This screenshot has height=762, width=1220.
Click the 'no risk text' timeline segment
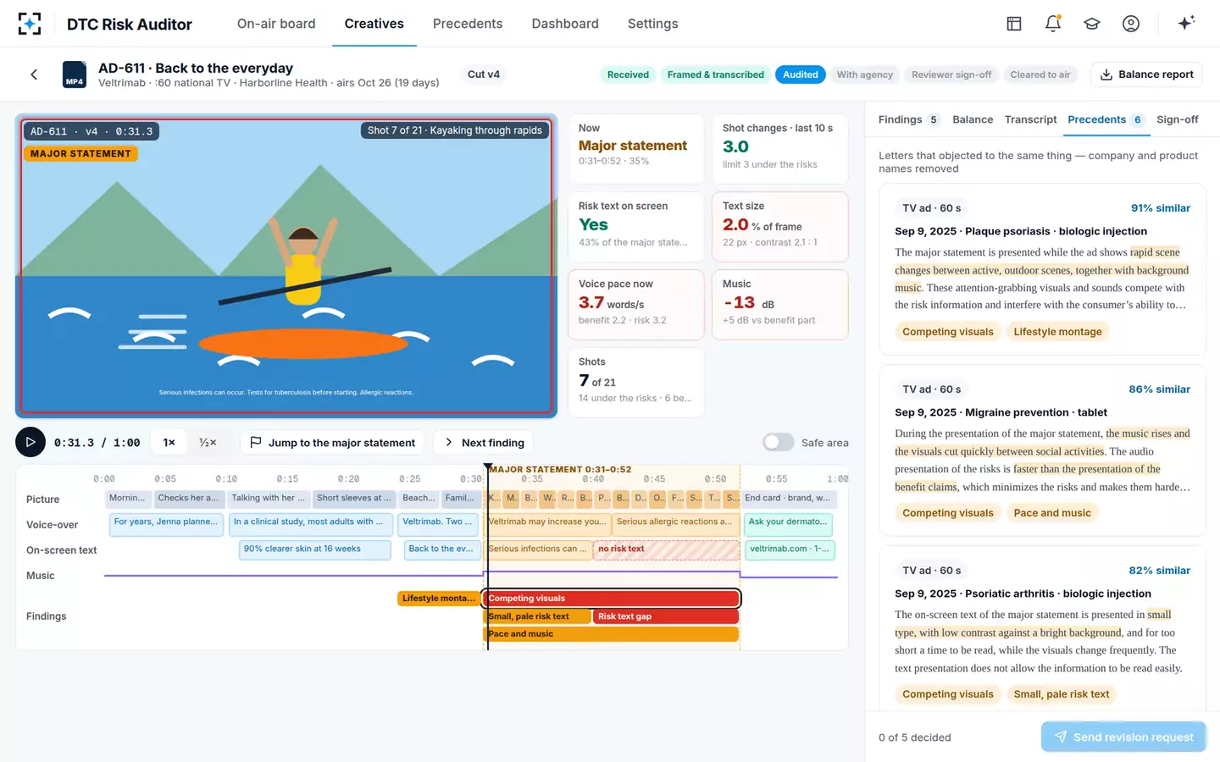[x=666, y=549]
